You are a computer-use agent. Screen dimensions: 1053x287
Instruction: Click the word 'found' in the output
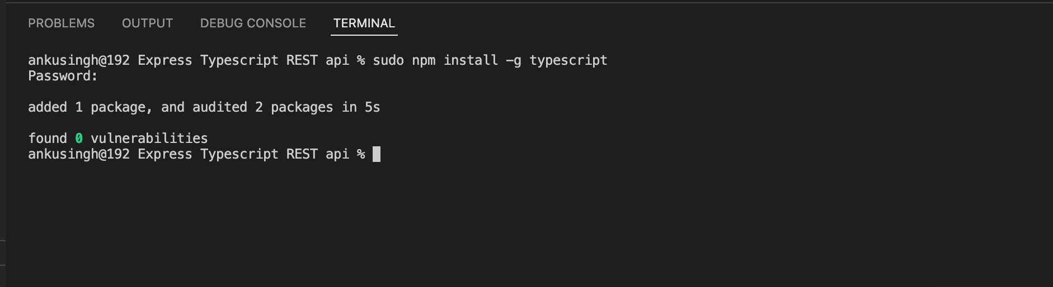[x=48, y=138]
